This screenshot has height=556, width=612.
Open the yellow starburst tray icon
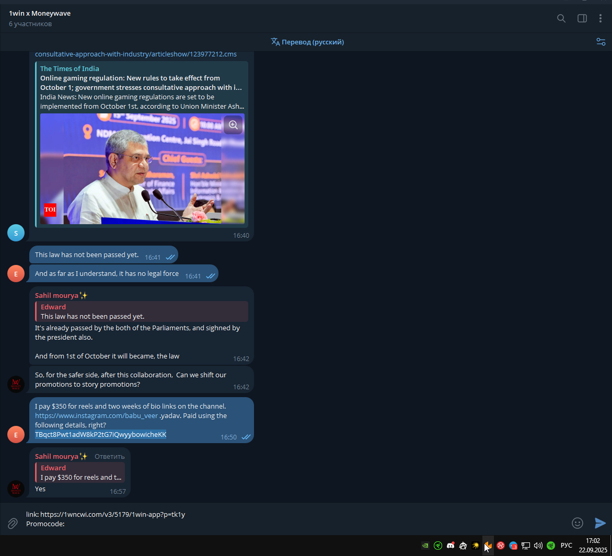[x=476, y=546]
